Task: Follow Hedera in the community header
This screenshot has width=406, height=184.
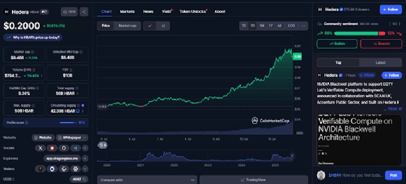Action: [x=391, y=10]
